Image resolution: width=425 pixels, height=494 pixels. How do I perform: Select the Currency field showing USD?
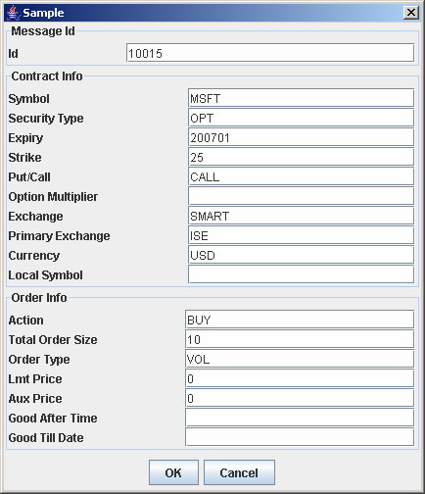click(x=301, y=255)
